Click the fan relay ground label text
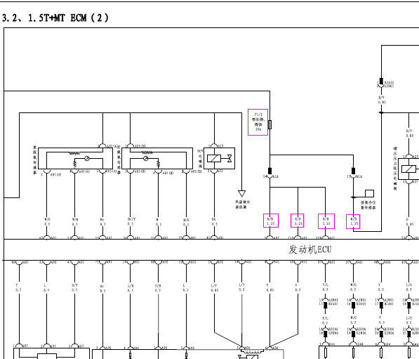The width and height of the screenshot is (419, 359). pos(242,204)
